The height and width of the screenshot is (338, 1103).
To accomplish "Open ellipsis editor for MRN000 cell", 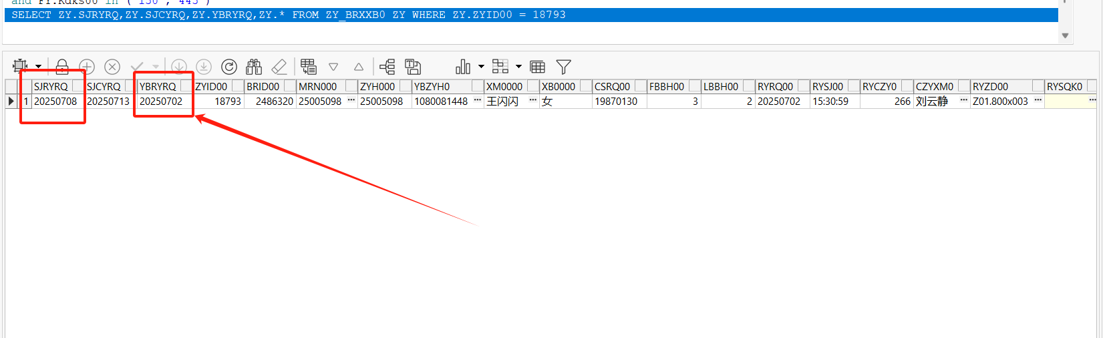I will pos(351,101).
